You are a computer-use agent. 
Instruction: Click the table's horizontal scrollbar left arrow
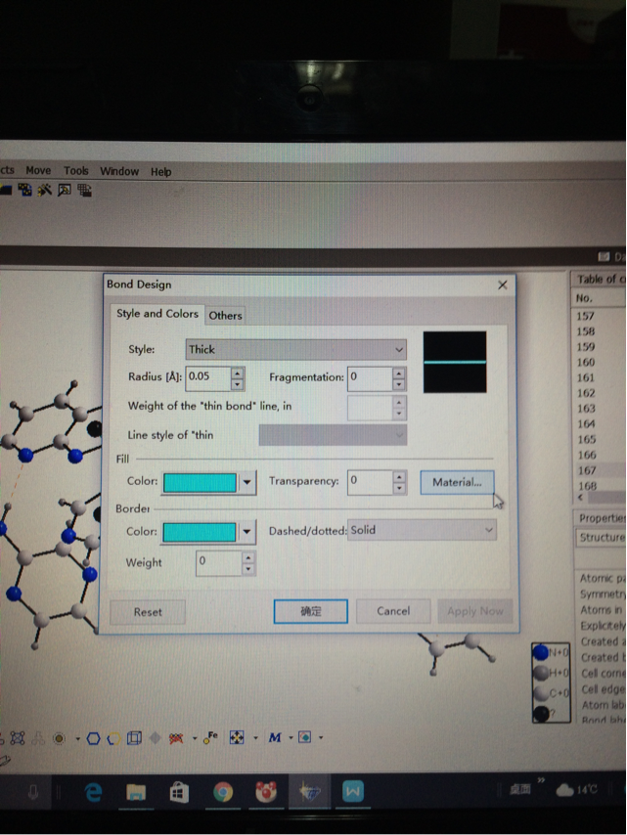point(581,498)
